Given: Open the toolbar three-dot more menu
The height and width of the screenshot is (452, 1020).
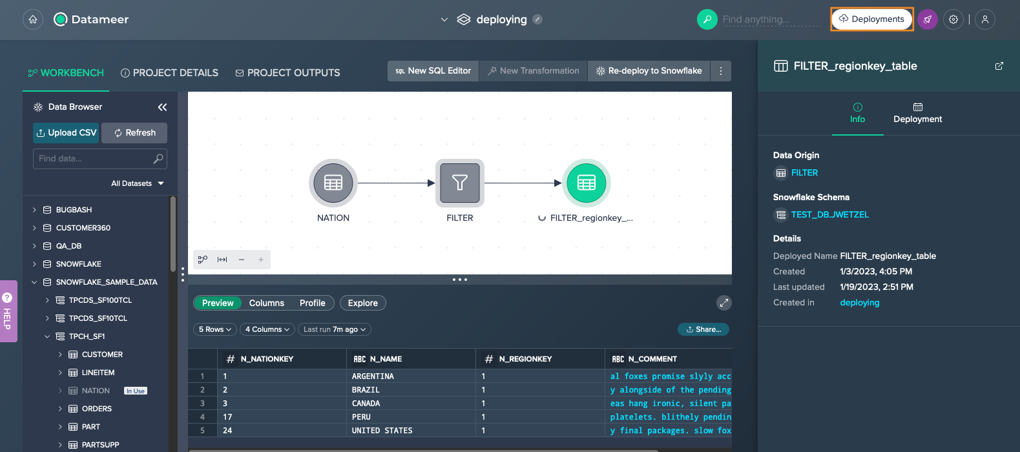Looking at the screenshot, I should (721, 71).
